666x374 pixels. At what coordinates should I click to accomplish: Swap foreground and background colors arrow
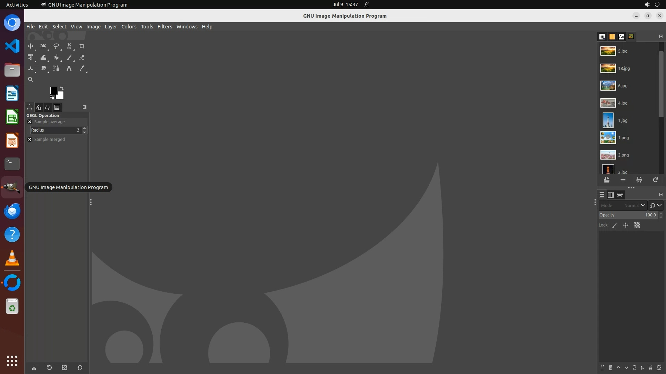click(x=62, y=88)
